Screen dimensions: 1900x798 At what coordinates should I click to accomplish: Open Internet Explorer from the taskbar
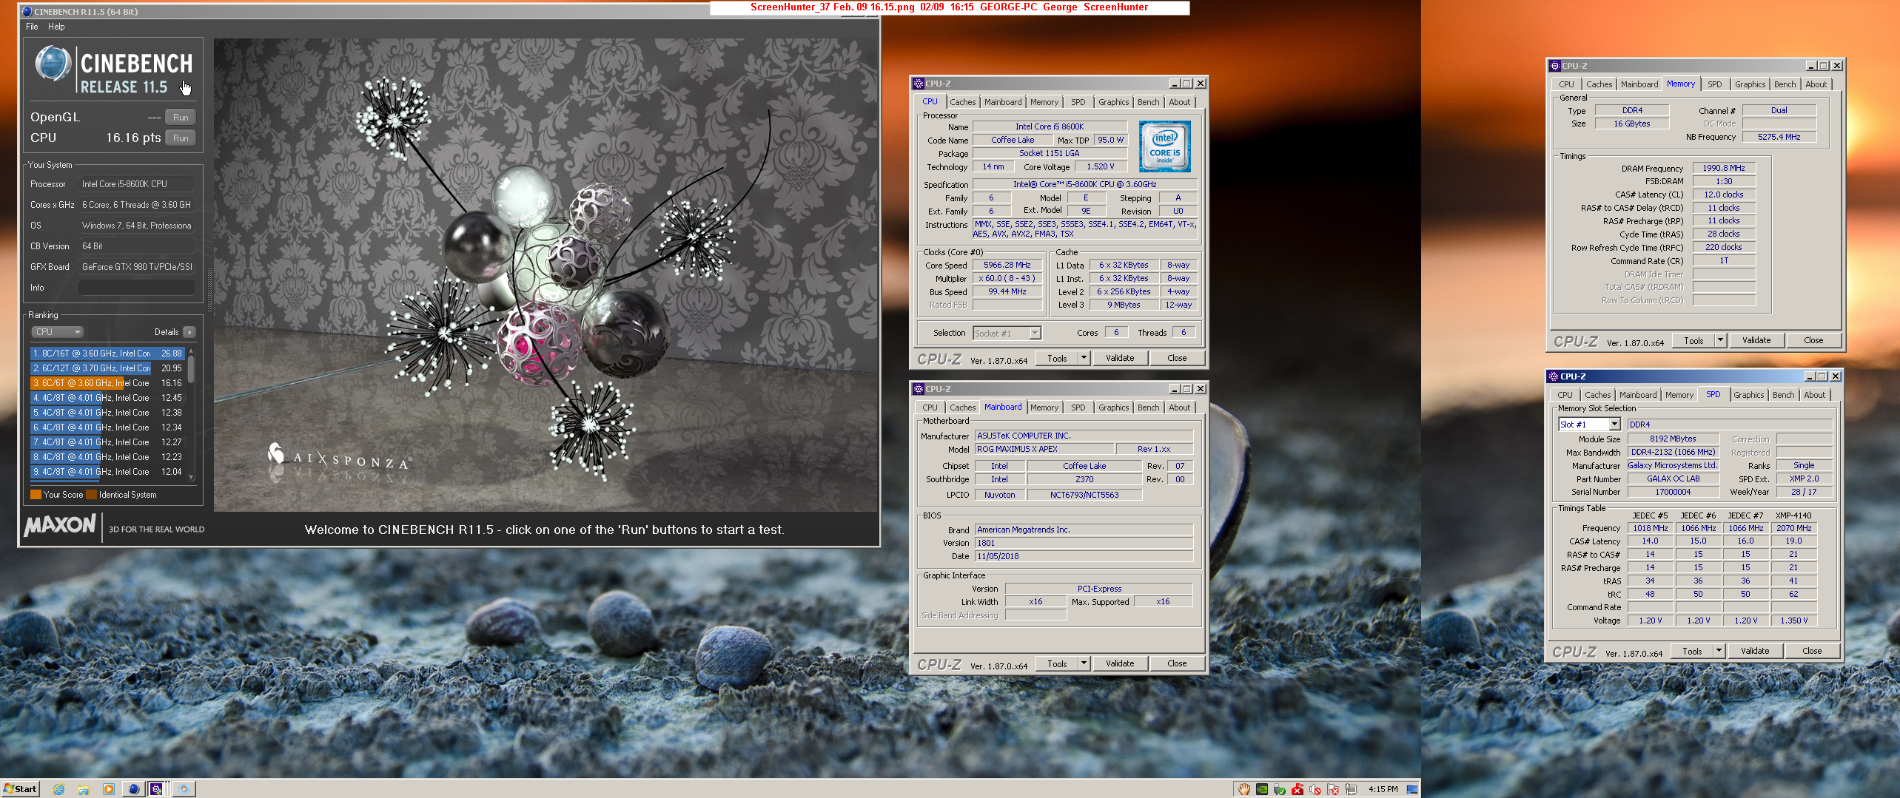58,789
